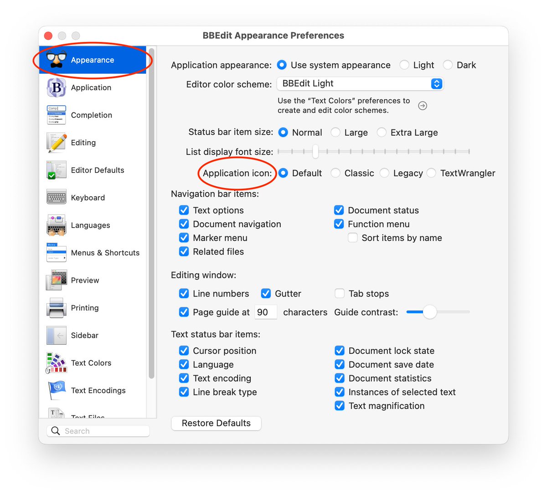Screen dimensions: 547x495
Task: Open the Completion preferences pane
Action: 93,115
